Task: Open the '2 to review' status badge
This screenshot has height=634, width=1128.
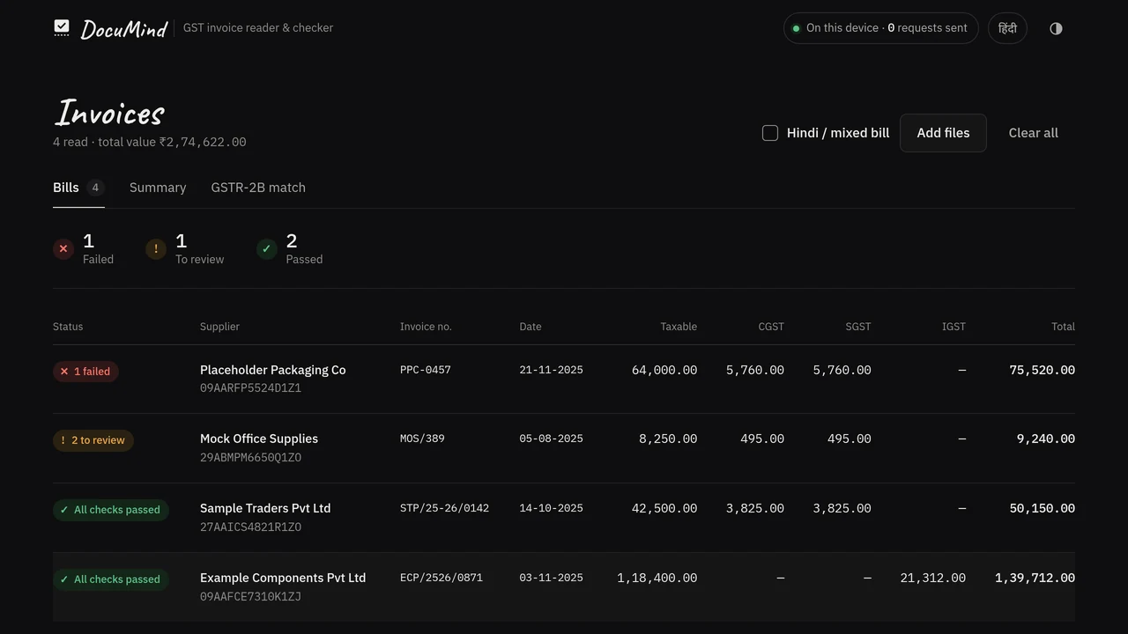Action: click(x=93, y=440)
